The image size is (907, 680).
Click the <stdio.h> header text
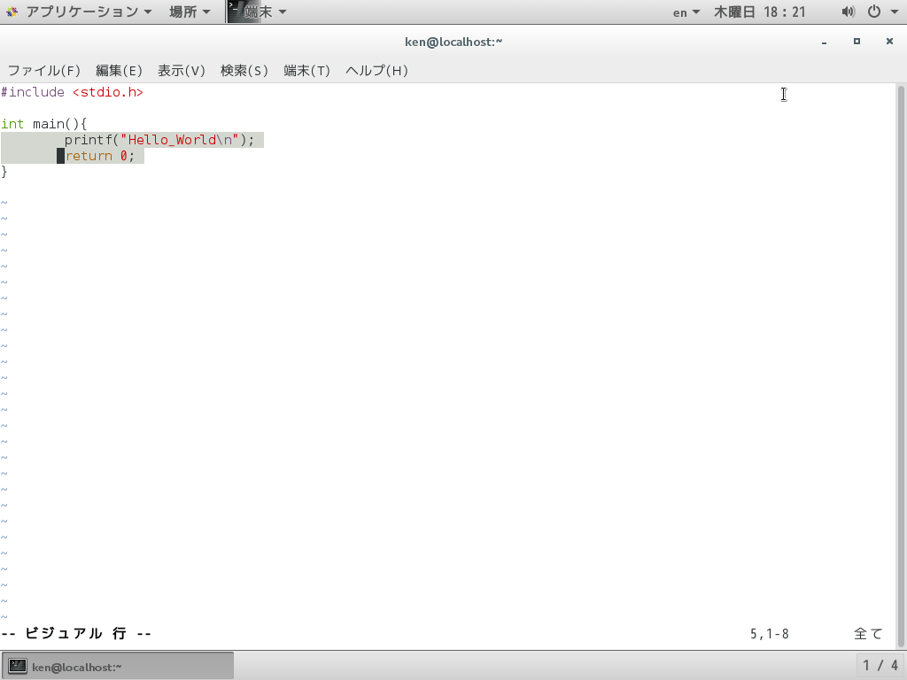107,92
